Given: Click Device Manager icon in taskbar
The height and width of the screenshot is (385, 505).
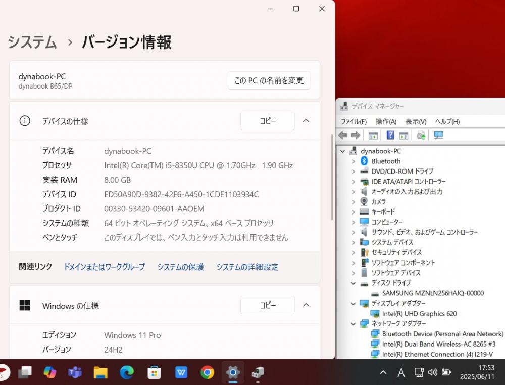Looking at the screenshot, I should (258, 372).
